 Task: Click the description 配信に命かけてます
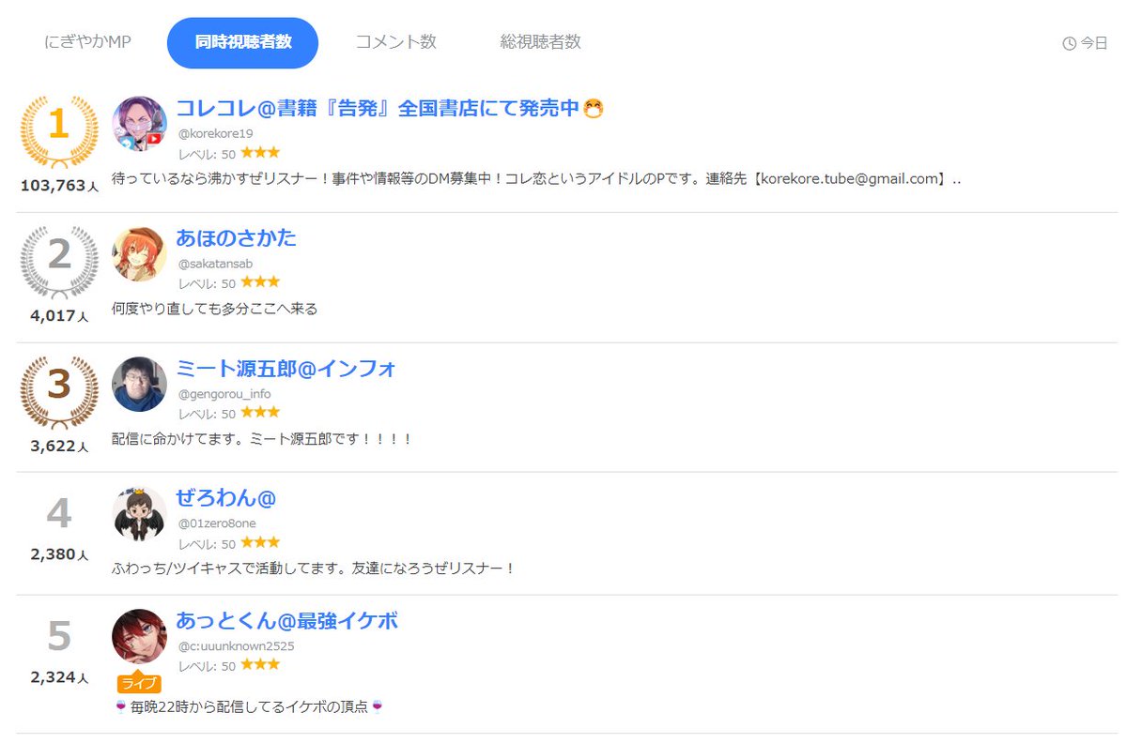(262, 439)
